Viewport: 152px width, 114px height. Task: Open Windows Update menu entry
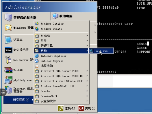(62, 29)
